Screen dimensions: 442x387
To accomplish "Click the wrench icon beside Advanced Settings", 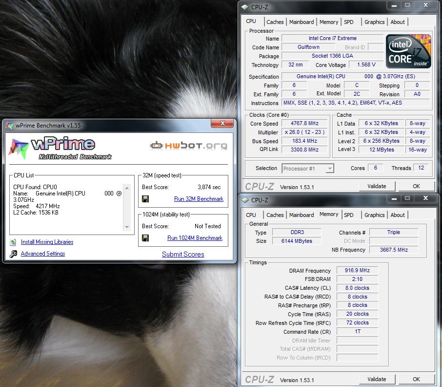I will [13, 254].
